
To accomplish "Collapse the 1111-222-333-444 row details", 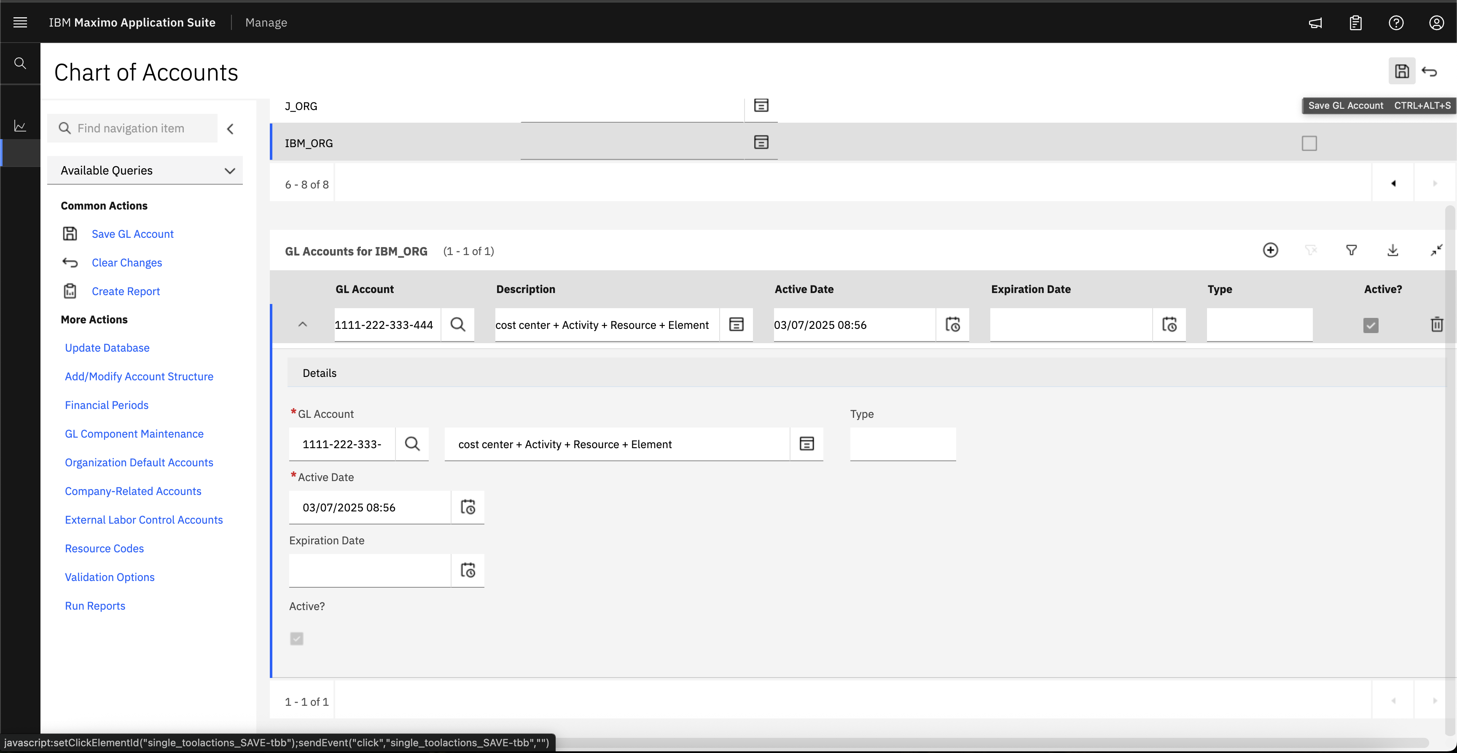I will click(303, 325).
